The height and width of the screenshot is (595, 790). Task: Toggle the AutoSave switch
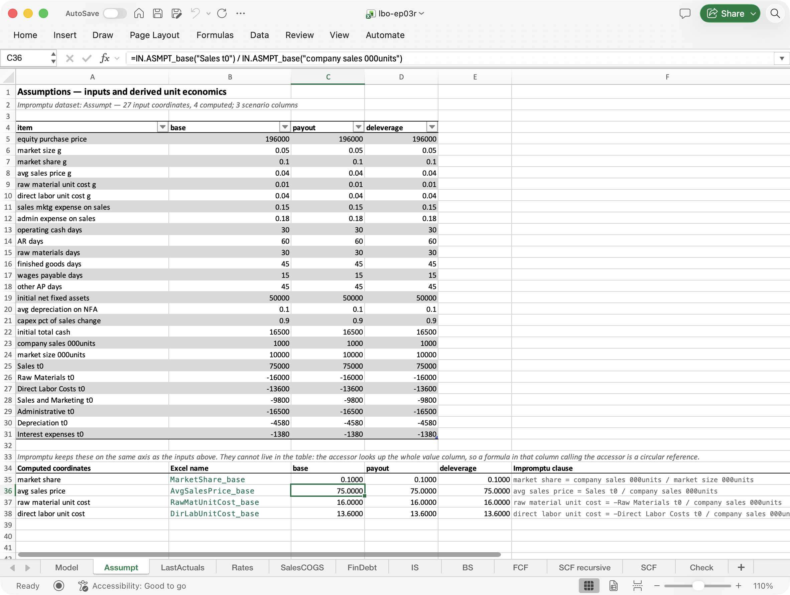[115, 14]
